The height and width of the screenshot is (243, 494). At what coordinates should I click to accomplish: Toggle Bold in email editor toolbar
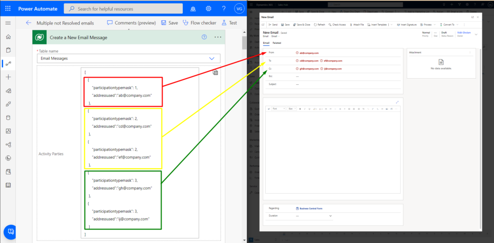(x=300, y=108)
